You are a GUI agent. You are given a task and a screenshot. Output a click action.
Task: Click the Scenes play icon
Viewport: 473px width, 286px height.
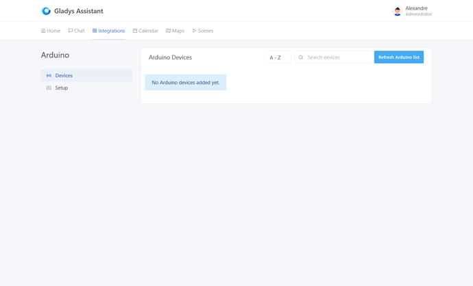[x=194, y=31]
